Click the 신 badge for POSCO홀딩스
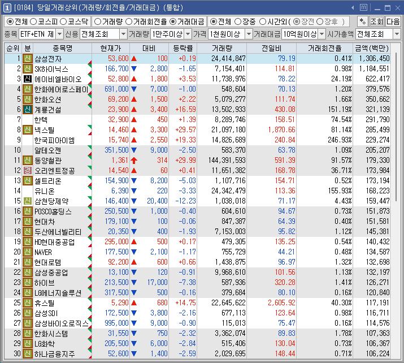404x363 pixels. click(27, 211)
